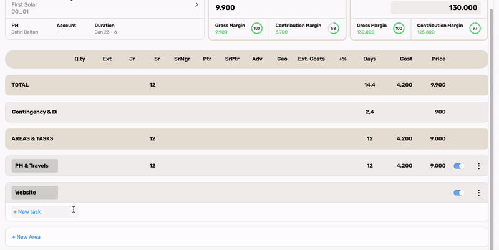Image resolution: width=499 pixels, height=250 pixels.
Task: Click the Contribution Margin 58 ring indicator
Action: (333, 28)
